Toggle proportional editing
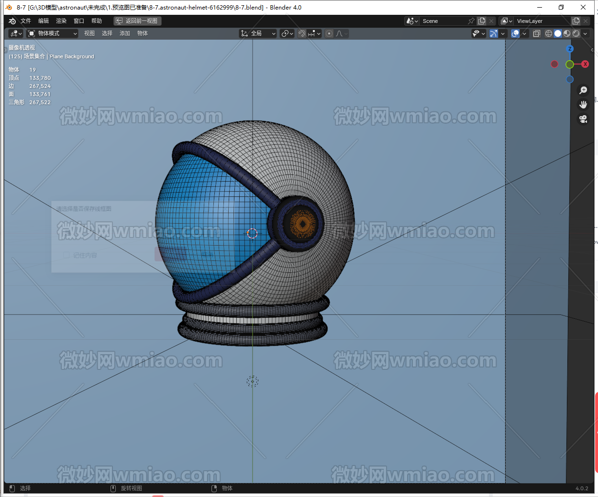 (x=329, y=33)
